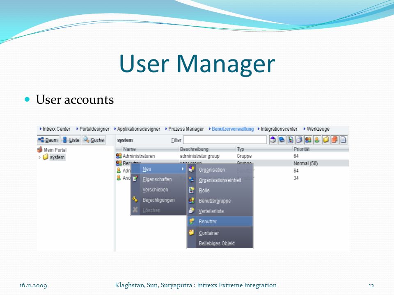The width and height of the screenshot is (394, 295).
Task: Click the Organisationseinheit submenu icon
Action: tap(192, 179)
